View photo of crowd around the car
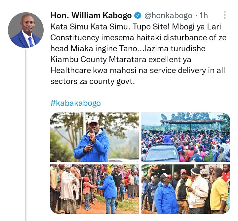 tap(186, 137)
